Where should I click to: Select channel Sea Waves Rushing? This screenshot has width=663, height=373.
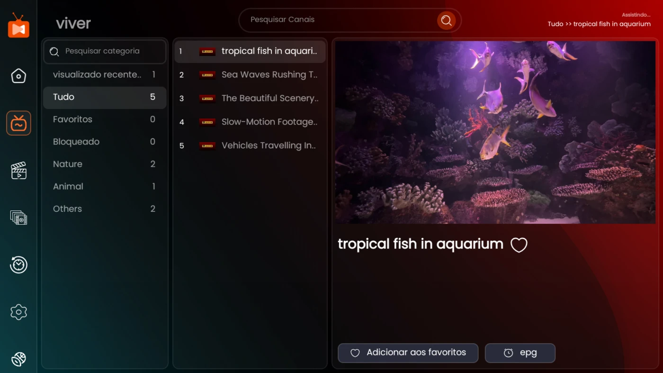250,75
